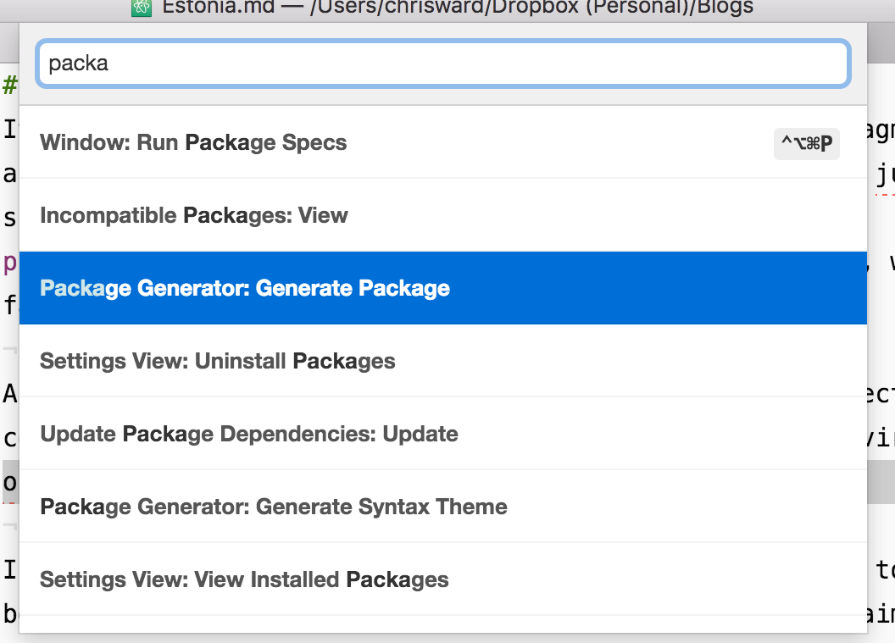The image size is (895, 643).
Task: Run Update Package Dependencies: Update
Action: pos(249,434)
